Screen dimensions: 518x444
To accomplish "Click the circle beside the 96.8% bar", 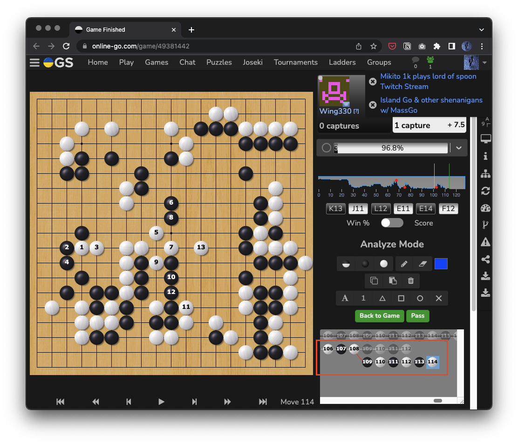I will tap(327, 148).
